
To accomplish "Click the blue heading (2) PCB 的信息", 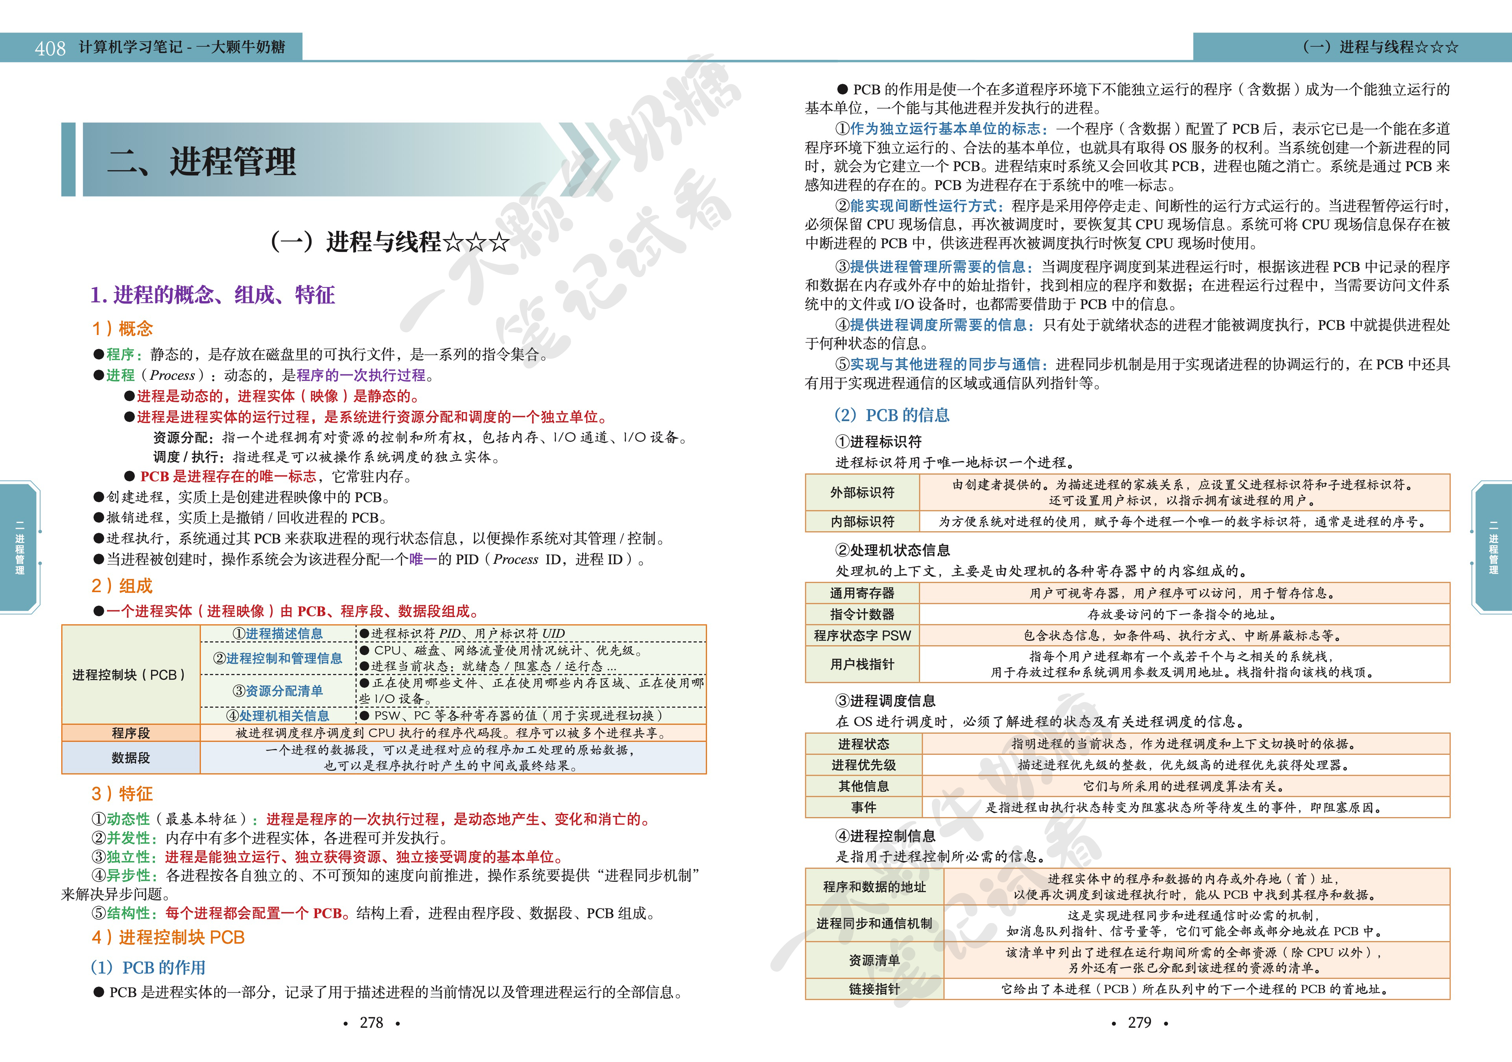I will point(892,415).
